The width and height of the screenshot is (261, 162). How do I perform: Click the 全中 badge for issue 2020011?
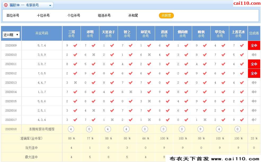(x=254, y=64)
